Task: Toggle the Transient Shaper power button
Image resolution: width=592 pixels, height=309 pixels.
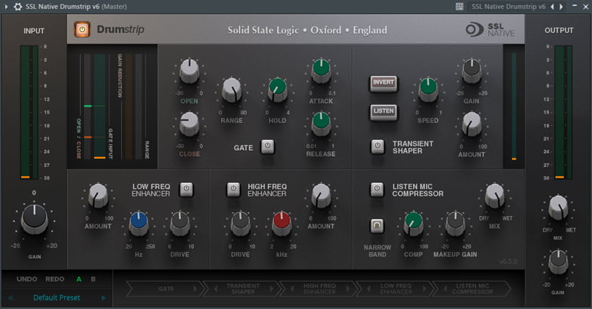Action: click(377, 147)
